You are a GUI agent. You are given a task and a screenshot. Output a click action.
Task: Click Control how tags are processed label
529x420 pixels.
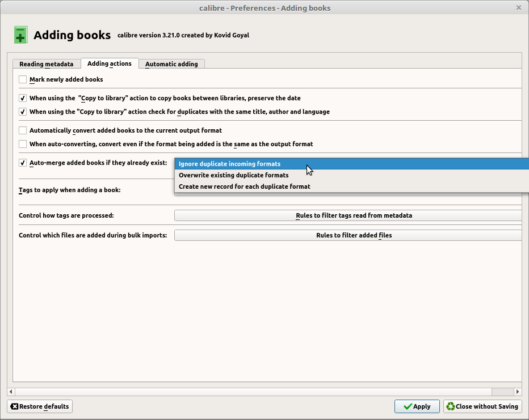coord(66,215)
